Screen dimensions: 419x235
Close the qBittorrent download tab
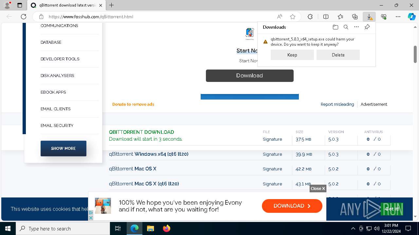point(100,5)
